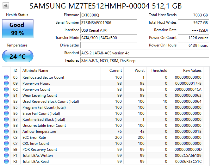The width and height of the screenshot is (211, 166).
Task: Click status orb beside ECC Error Rate
Action: coord(6,138)
